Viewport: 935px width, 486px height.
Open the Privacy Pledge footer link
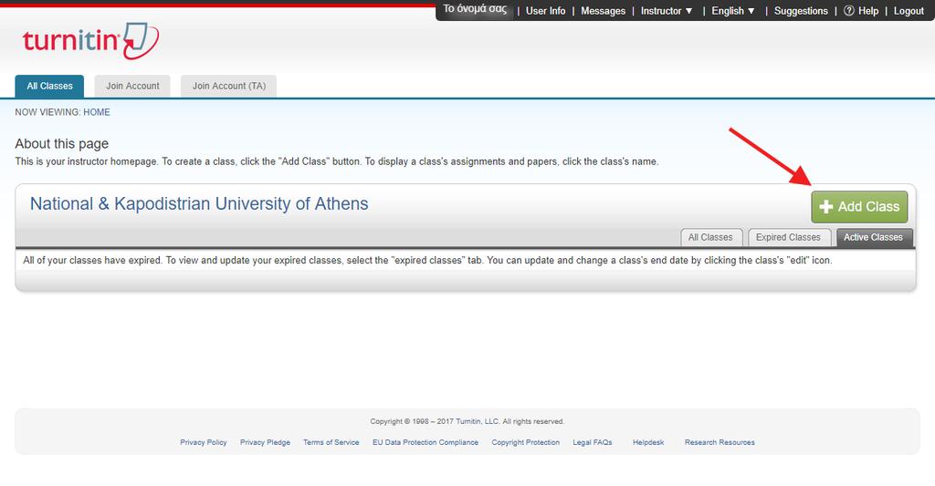265,442
